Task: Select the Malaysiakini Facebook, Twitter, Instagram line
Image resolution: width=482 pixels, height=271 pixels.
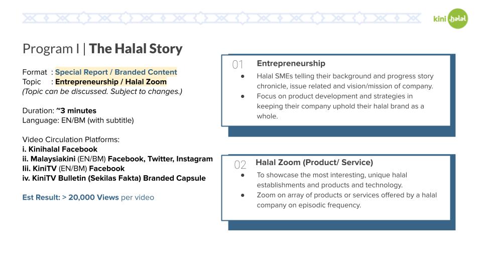Action: tap(117, 159)
